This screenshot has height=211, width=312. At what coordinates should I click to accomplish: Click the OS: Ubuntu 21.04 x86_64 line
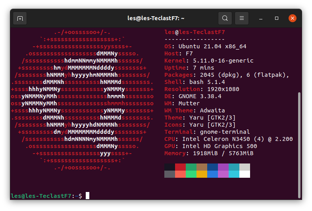click(x=205, y=46)
